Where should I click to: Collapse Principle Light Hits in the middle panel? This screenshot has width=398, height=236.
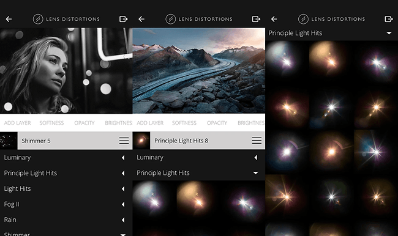(x=199, y=173)
